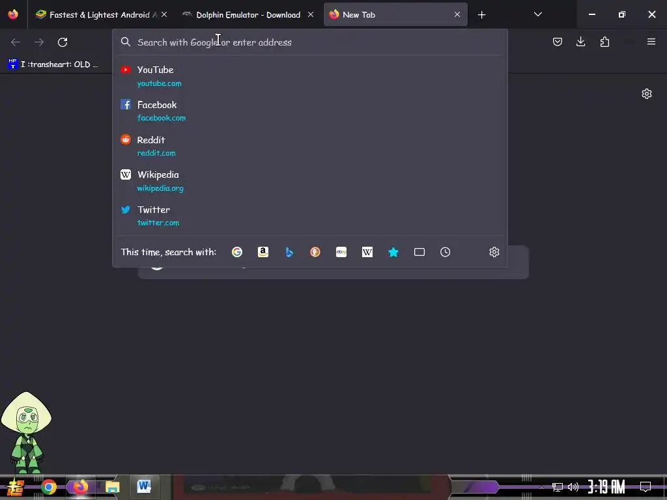Open Firefox from the taskbar
This screenshot has width=667, height=500.
coord(80,486)
